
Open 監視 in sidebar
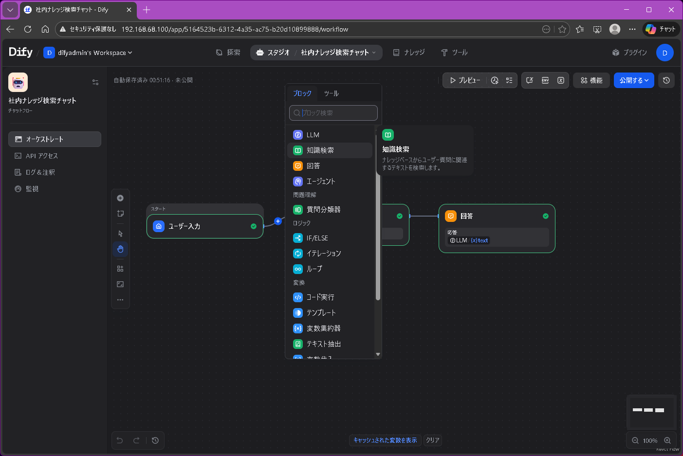coord(55,189)
